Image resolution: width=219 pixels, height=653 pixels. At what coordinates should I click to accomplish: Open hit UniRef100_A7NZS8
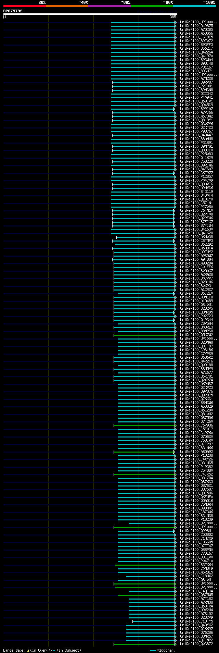(x=196, y=78)
